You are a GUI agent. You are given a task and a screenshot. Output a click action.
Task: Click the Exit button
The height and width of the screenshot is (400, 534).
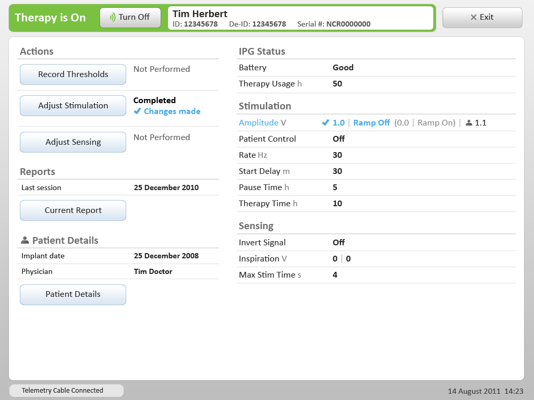coord(482,17)
